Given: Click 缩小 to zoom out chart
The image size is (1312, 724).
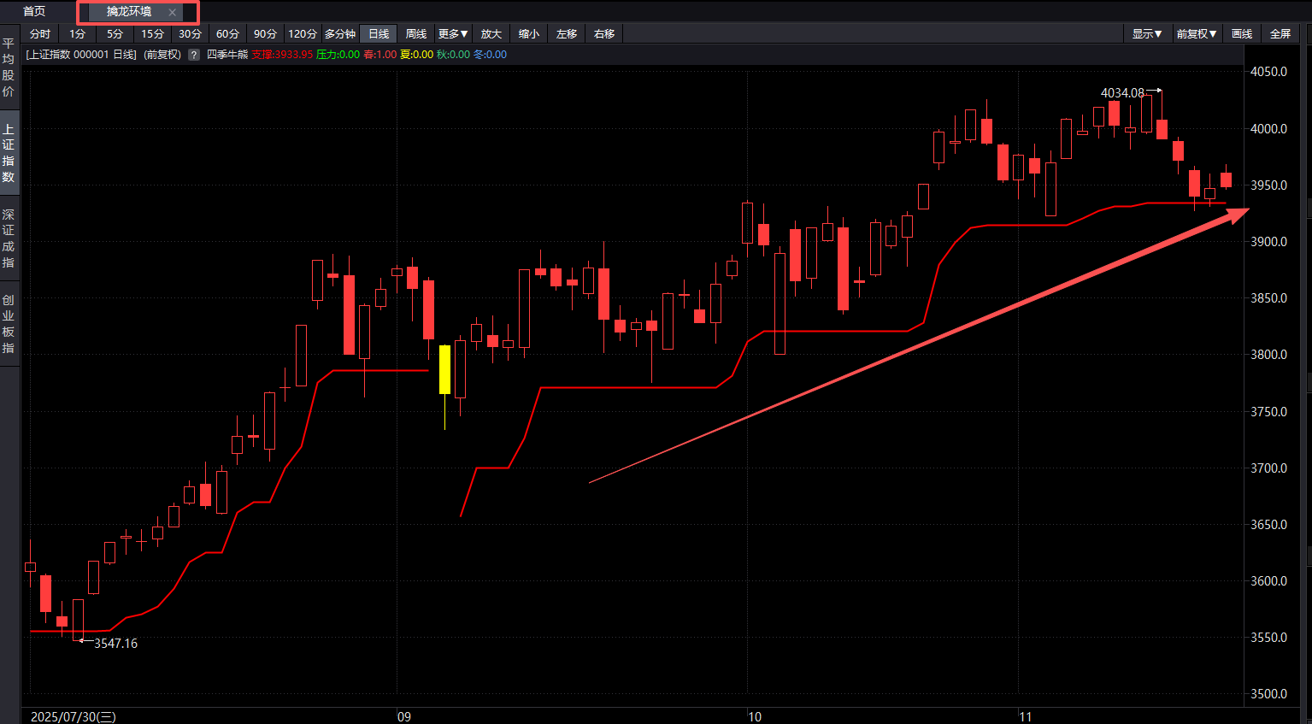Looking at the screenshot, I should (x=529, y=34).
